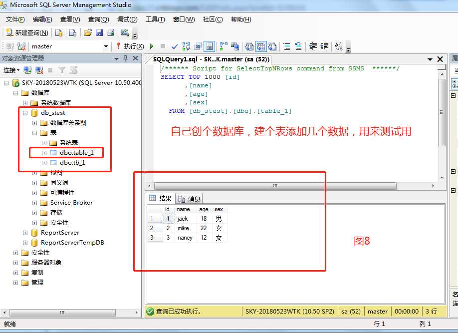The height and width of the screenshot is (333, 458).
Task: Select the ReportServerTempDB database
Action: pos(72,243)
